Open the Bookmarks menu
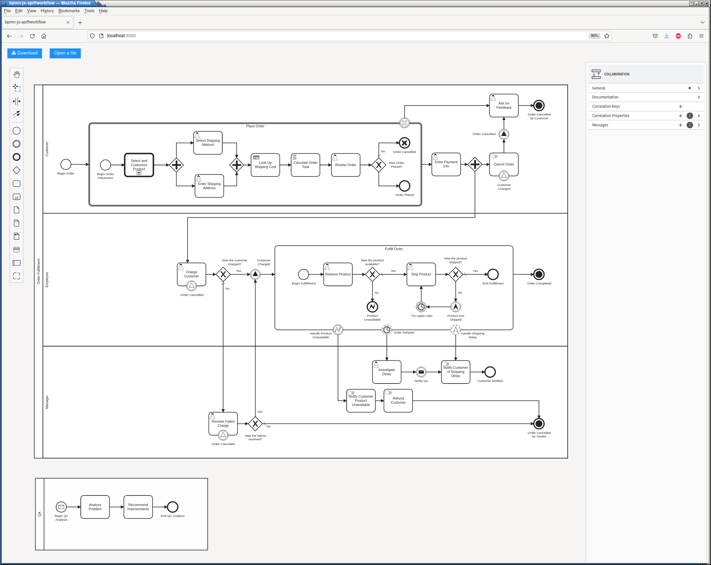 (x=69, y=11)
